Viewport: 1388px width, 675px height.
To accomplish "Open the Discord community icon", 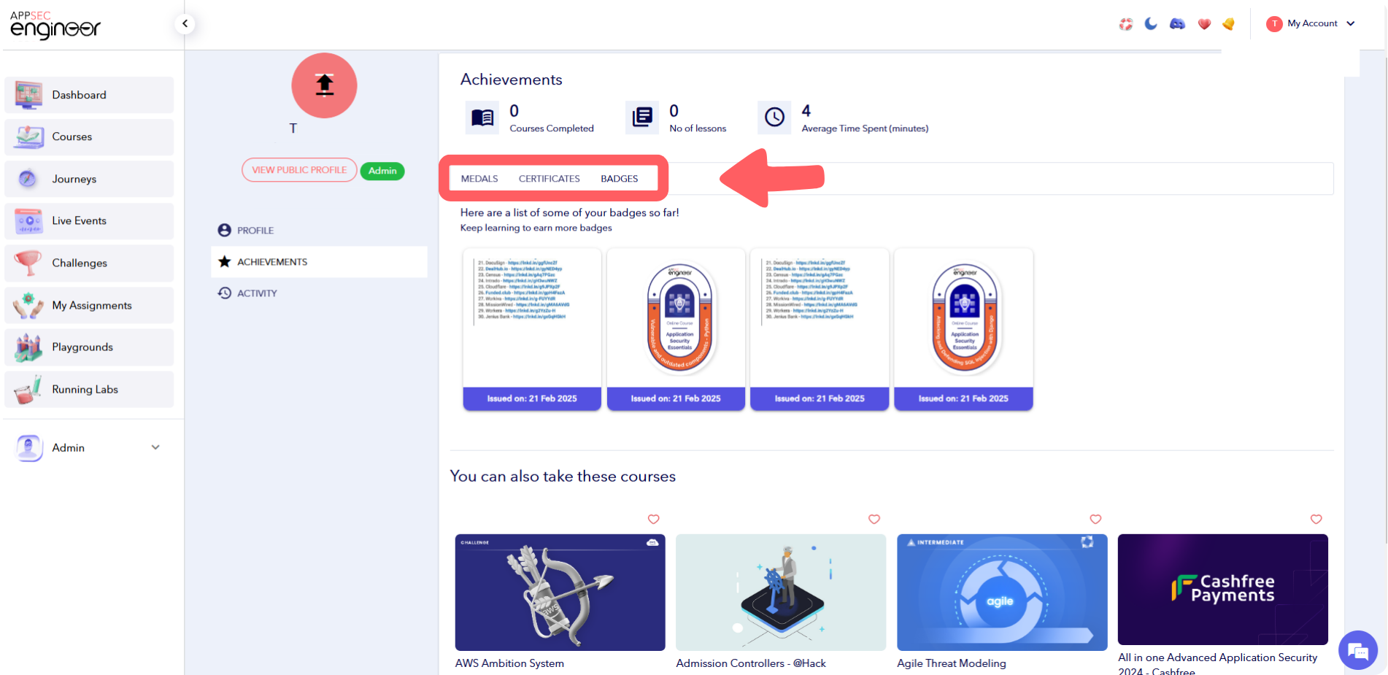I will coord(1177,24).
